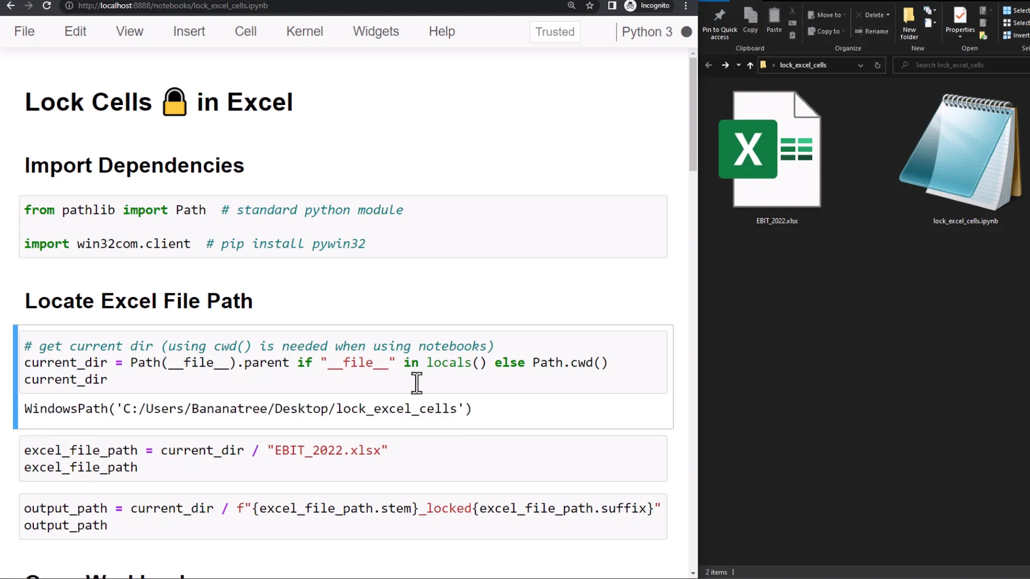Click the browser side panel icon
The width and height of the screenshot is (1030, 579).
point(612,5)
